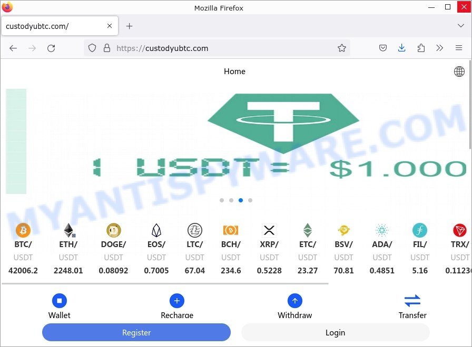Click the ETH price 2248.01
This screenshot has height=347, width=472.
68,271
